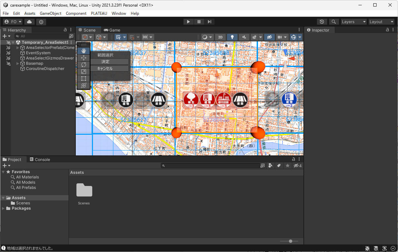Viewport: 398px width, 252px height.
Task: Select the Hand view tool
Action: [84, 51]
